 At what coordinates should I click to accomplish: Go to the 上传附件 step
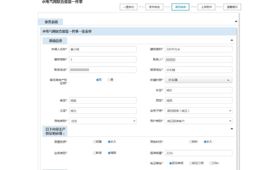[x=206, y=7]
